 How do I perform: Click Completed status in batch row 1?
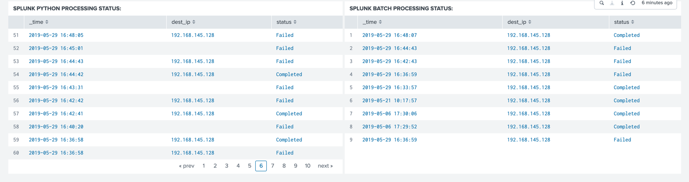(627, 35)
